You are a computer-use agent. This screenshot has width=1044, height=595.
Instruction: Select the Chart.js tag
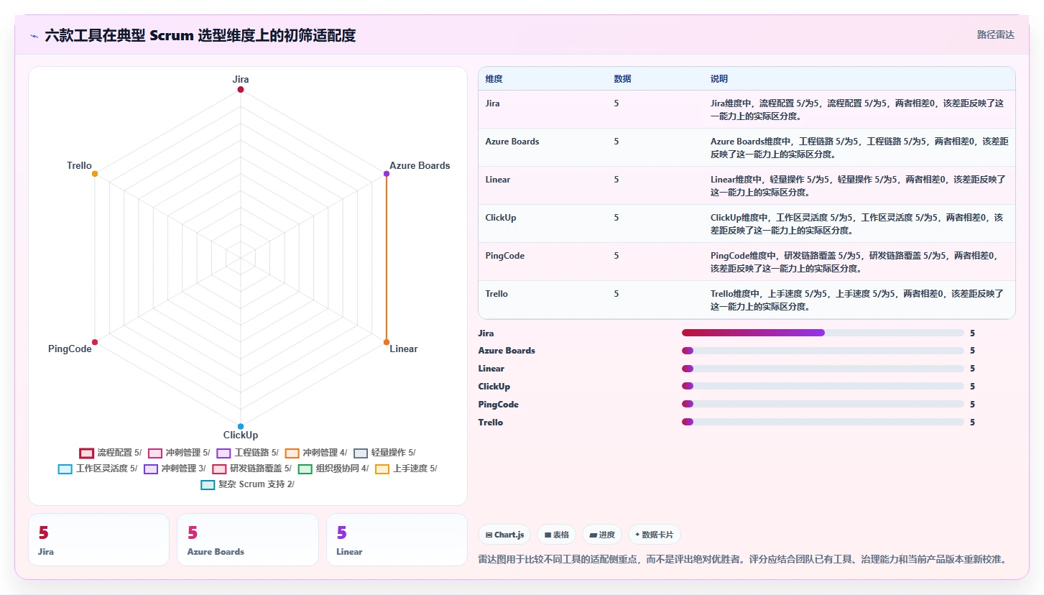[x=504, y=535]
